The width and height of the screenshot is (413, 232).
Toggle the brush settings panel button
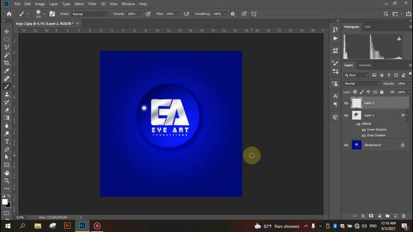point(52,14)
